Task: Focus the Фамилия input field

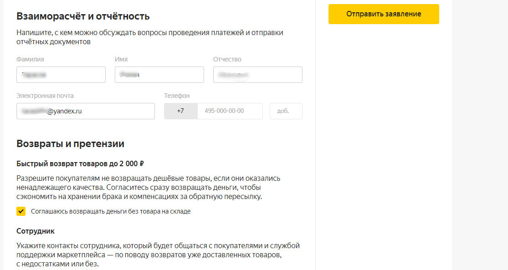Action: 61,75
